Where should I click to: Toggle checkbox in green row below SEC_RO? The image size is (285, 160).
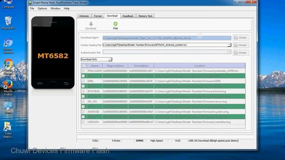tap(83, 107)
